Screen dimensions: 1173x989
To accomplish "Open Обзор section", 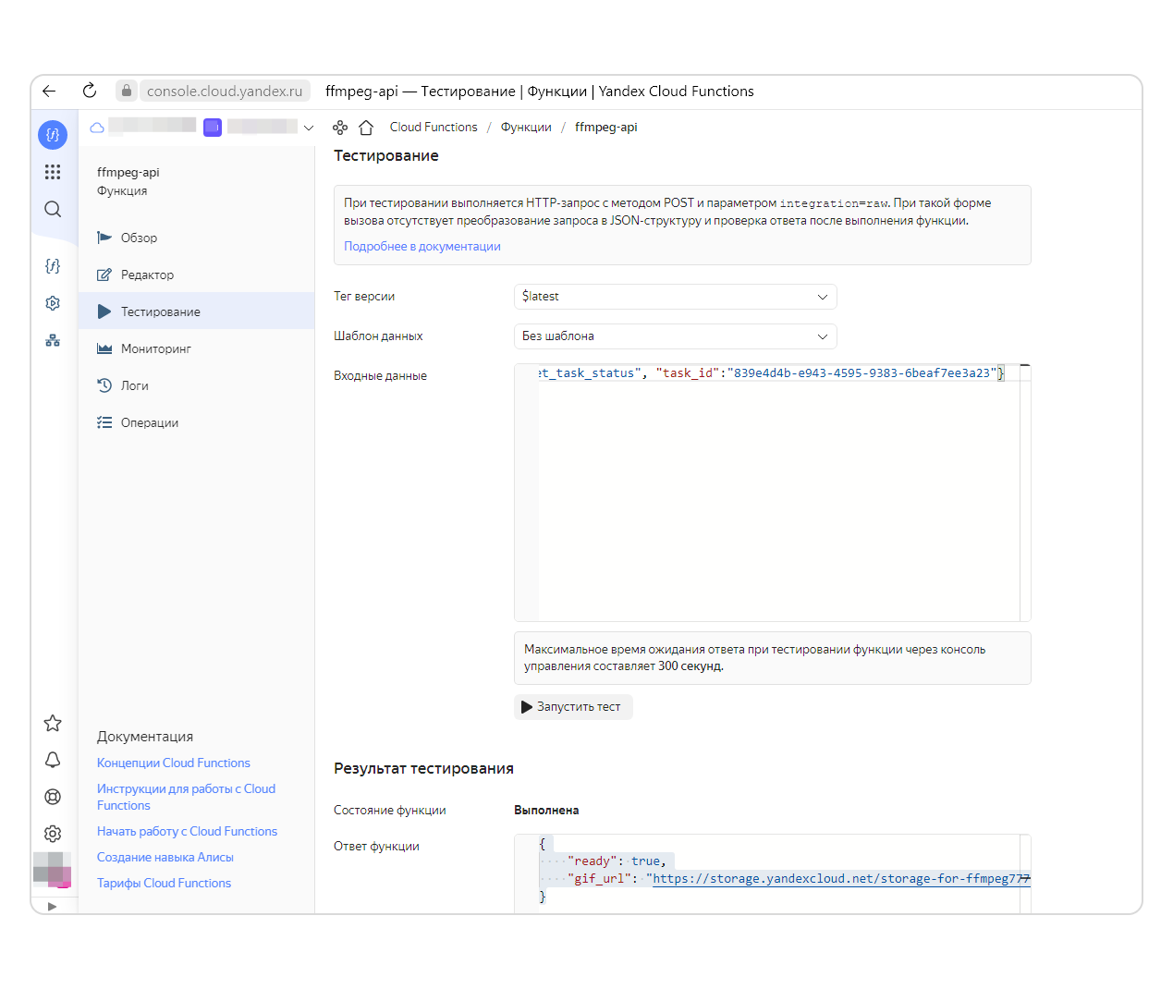I will (x=196, y=238).
